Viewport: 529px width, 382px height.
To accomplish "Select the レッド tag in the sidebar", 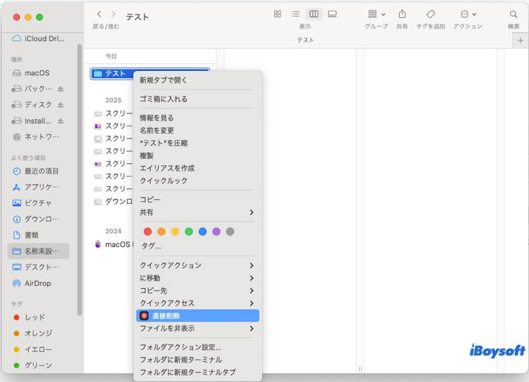I will pos(29,317).
